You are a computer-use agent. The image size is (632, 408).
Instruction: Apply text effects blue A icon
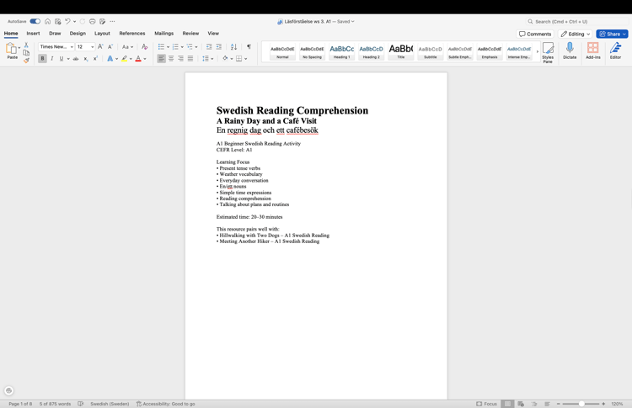(x=110, y=59)
